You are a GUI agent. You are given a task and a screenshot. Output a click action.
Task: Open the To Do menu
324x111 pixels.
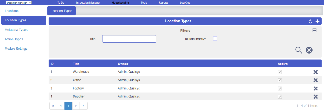(x=61, y=3)
